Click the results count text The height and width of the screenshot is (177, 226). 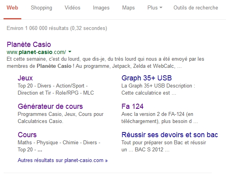coord(57,28)
